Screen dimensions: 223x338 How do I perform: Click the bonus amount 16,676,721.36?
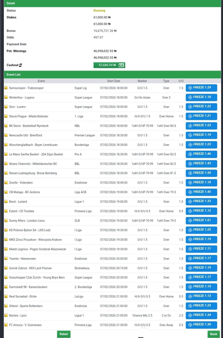pos(105,31)
